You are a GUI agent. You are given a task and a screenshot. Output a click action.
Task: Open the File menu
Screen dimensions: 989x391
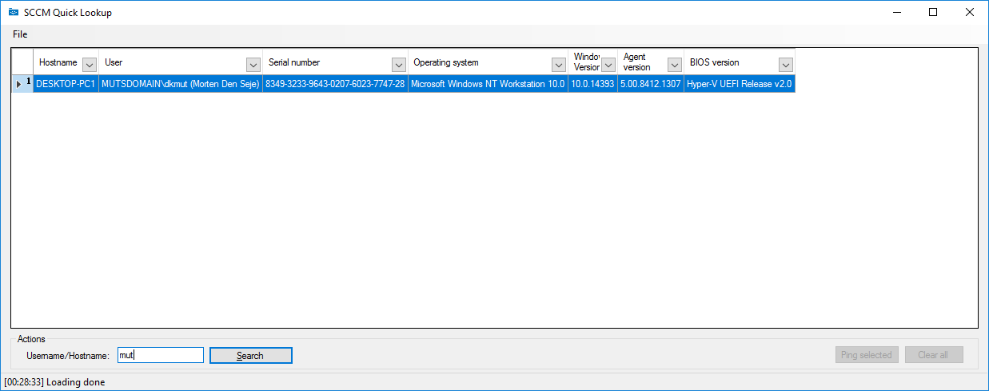click(x=20, y=34)
